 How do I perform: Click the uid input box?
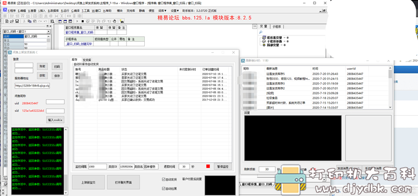55,102
